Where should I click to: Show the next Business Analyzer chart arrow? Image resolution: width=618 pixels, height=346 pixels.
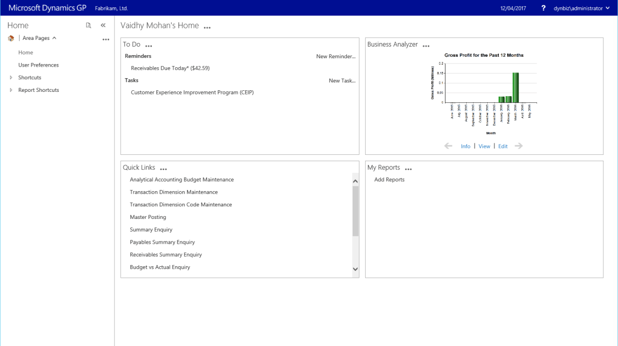tap(519, 146)
